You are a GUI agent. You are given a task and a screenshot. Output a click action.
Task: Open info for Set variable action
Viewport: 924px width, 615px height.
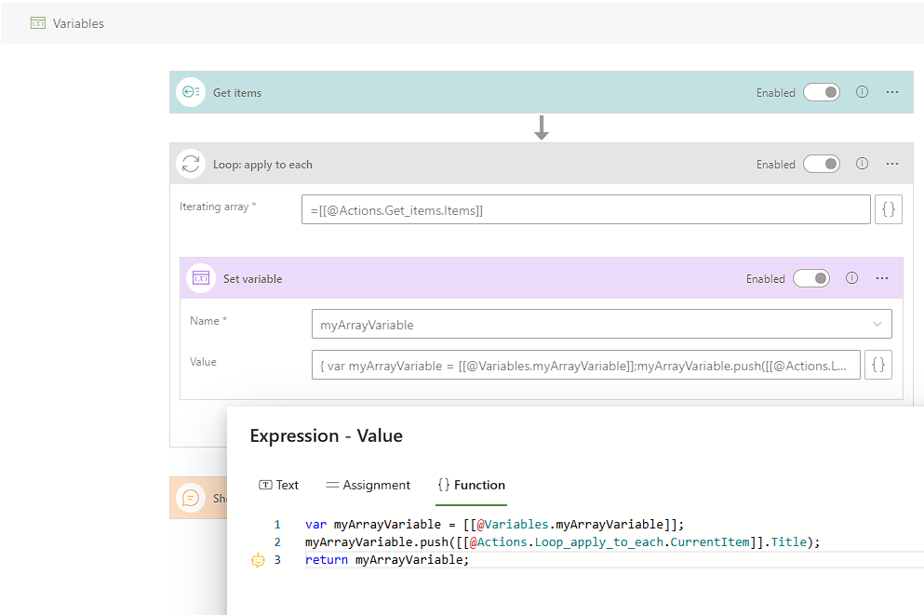coord(851,278)
